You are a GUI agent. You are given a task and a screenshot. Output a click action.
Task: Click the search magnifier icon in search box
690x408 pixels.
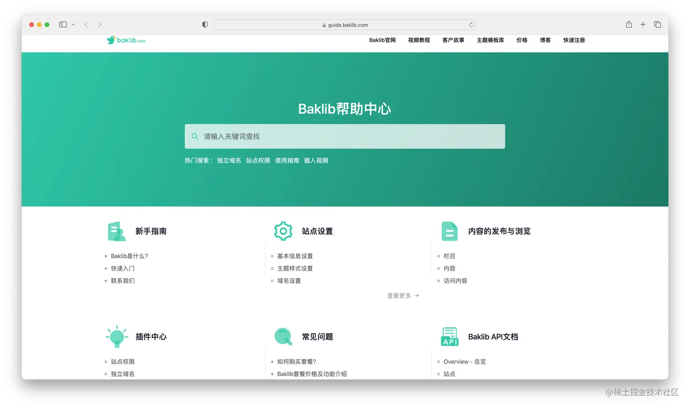tap(195, 136)
